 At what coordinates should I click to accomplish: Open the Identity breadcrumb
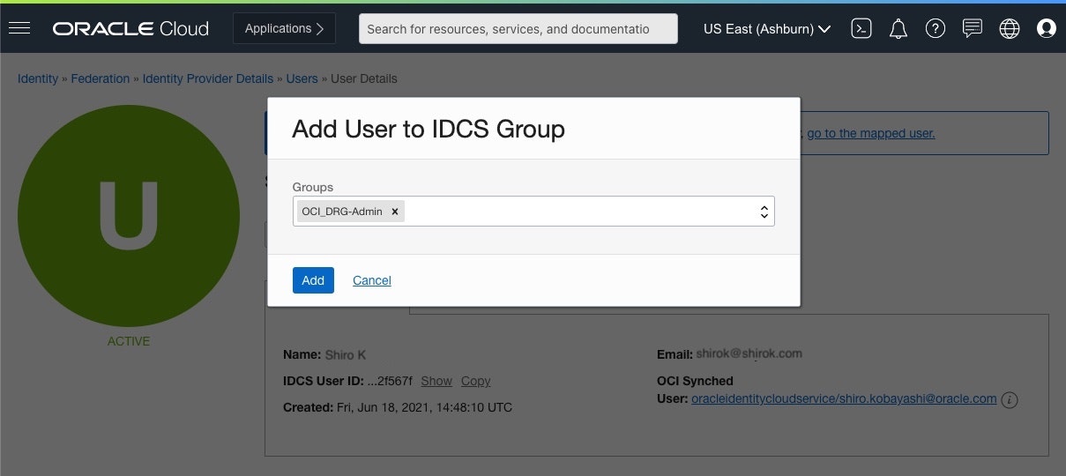38,78
